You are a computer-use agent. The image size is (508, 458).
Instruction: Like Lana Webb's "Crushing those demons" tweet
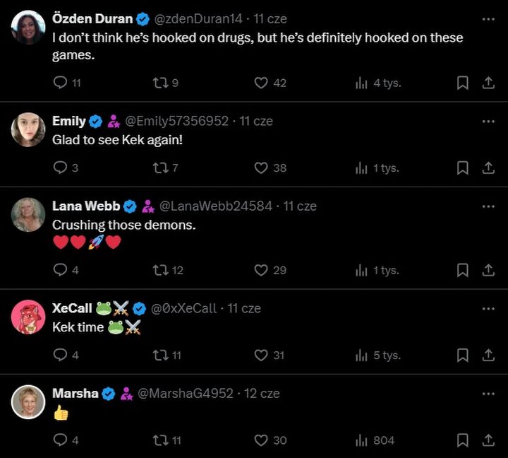[x=261, y=270]
